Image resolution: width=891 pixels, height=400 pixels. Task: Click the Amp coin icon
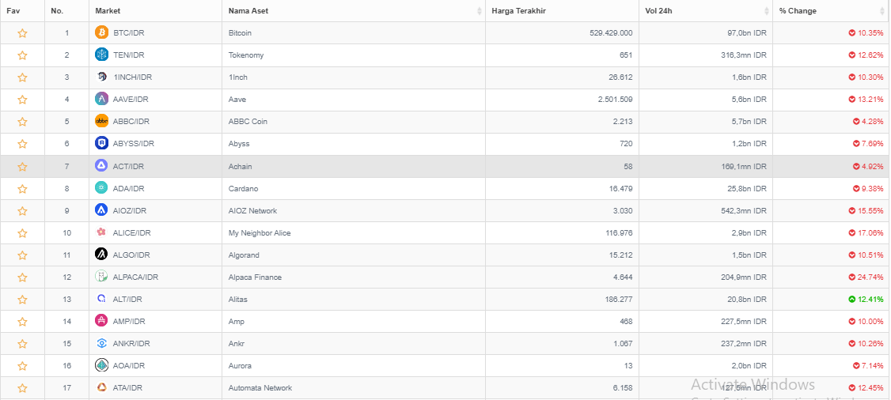[x=101, y=321]
